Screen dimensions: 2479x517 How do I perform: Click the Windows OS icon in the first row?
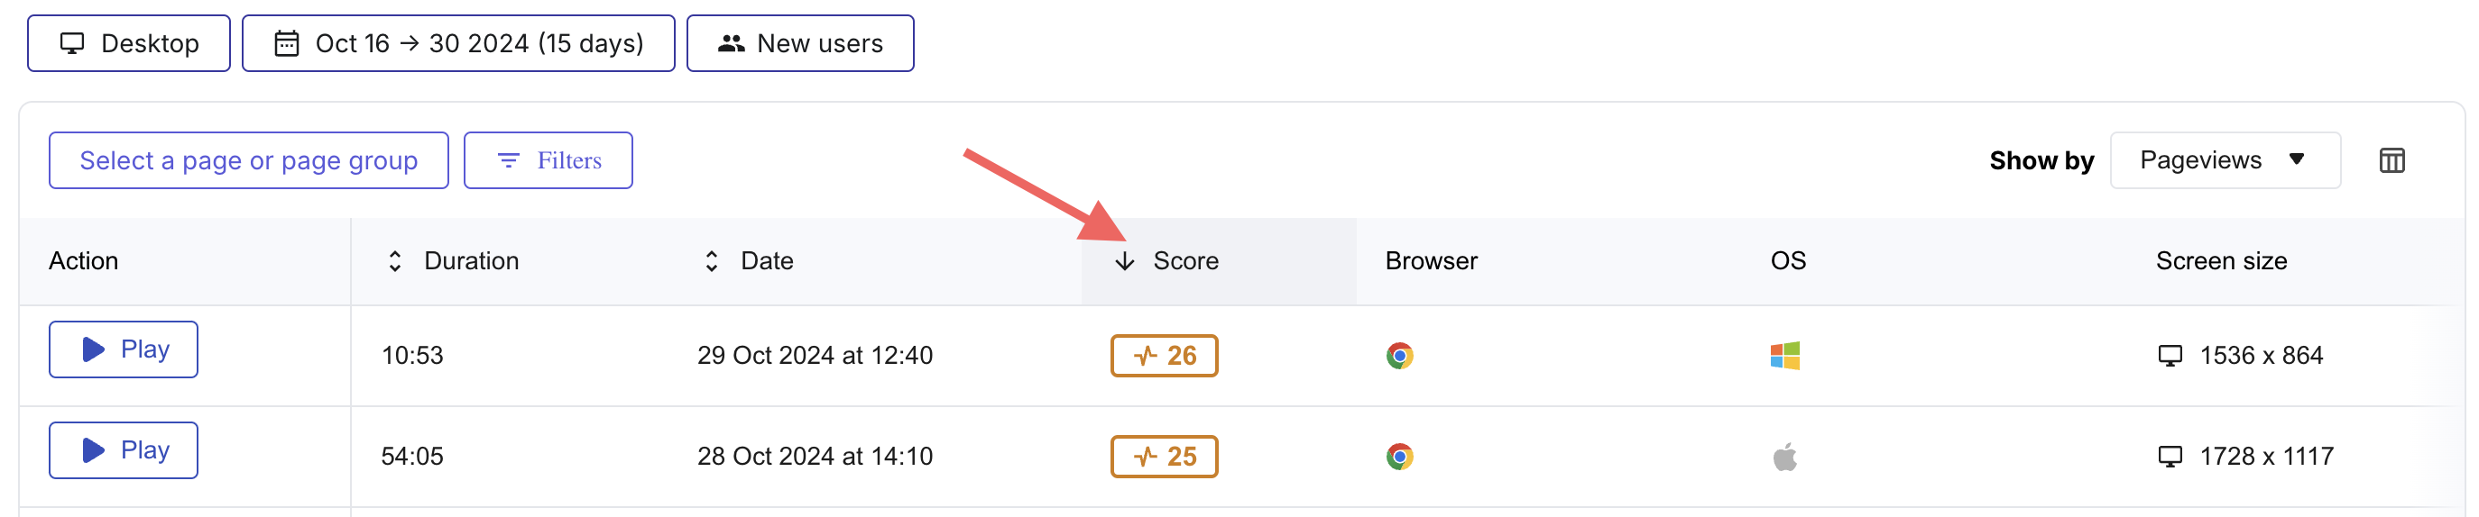1784,356
